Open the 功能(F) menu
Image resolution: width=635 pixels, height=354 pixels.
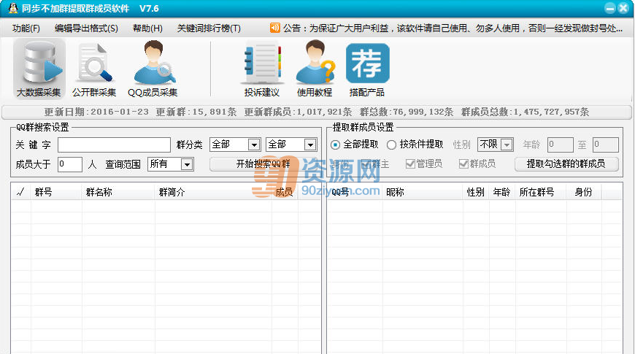click(26, 28)
